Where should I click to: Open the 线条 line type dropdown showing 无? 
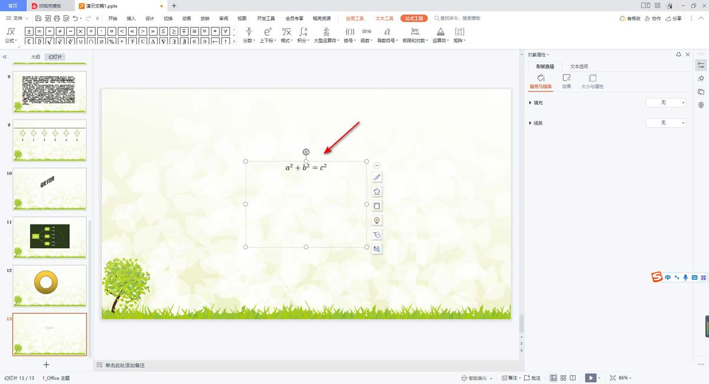point(666,123)
